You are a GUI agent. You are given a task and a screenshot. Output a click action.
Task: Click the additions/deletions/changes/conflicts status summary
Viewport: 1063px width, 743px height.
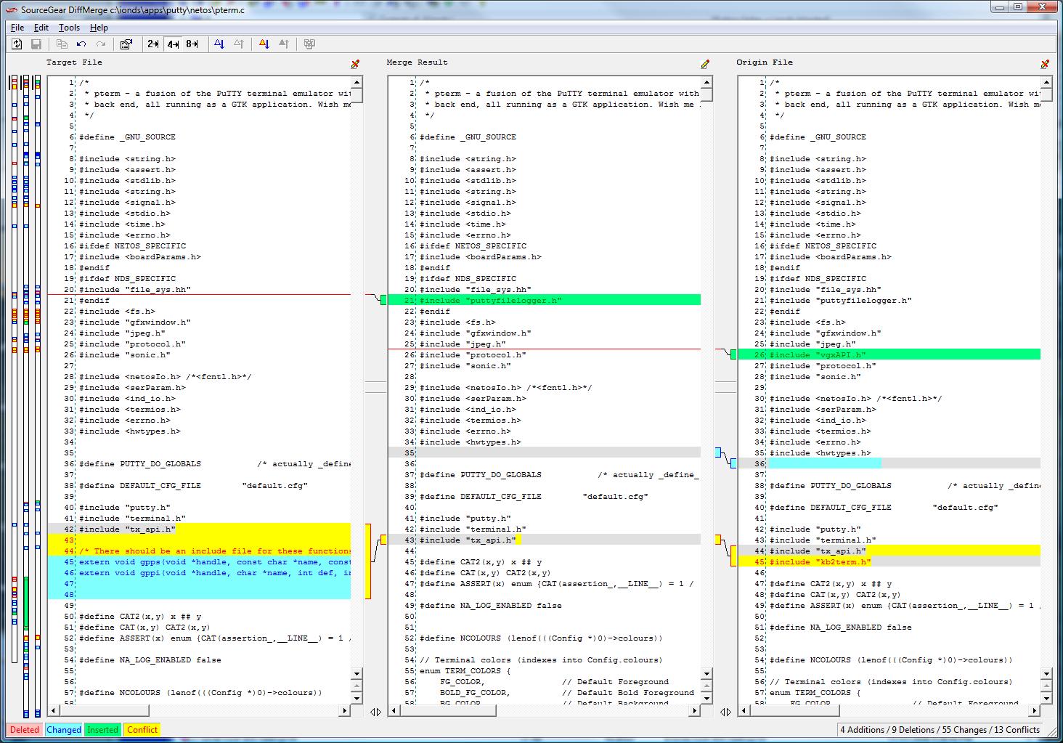940,730
